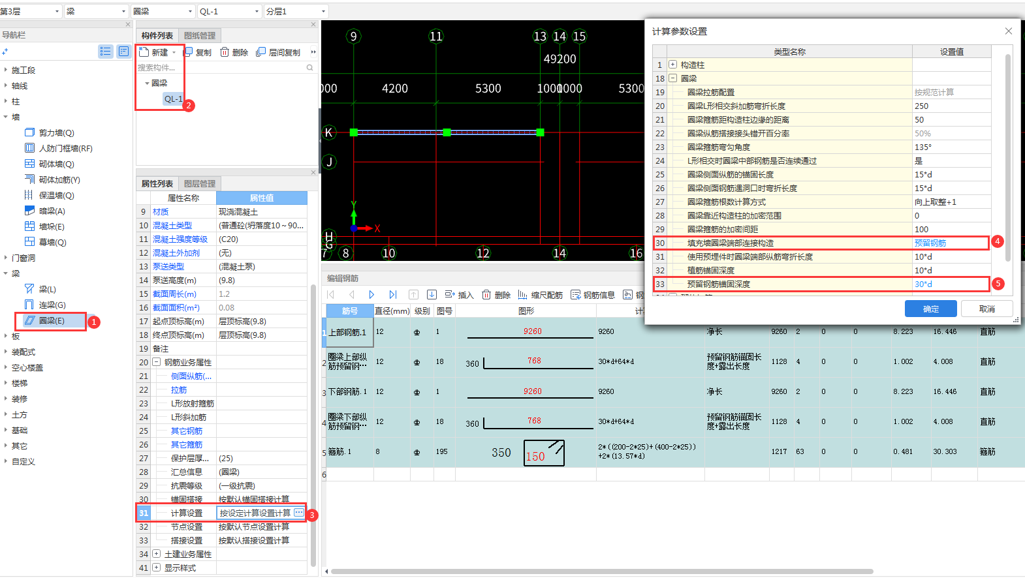Viewport: 1025px width, 578px height.
Task: Select the 连梁(G) coupling beam icon
Action: click(x=29, y=305)
